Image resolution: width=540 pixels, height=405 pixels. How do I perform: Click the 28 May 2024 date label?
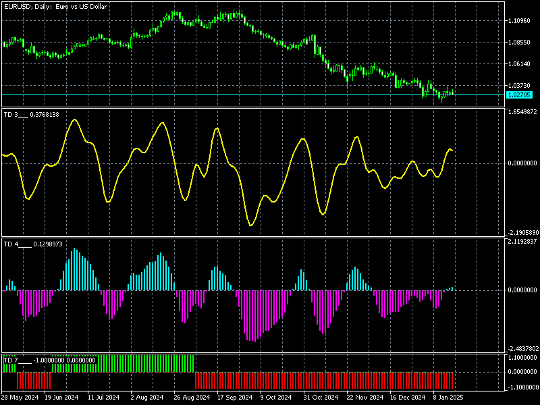(20, 398)
